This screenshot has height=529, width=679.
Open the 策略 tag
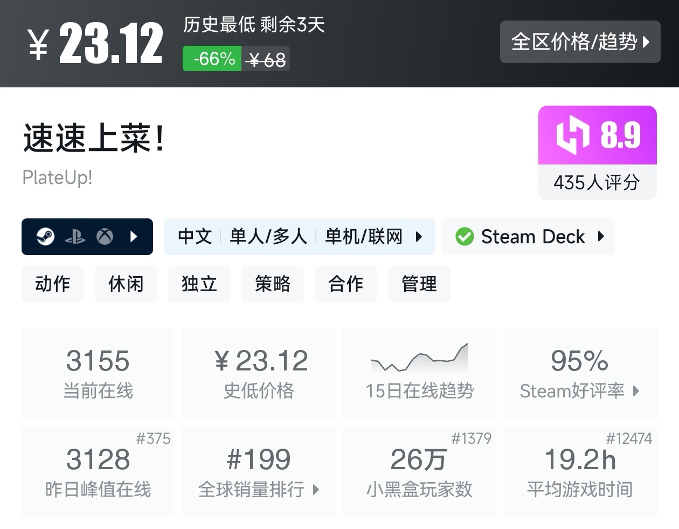point(273,284)
